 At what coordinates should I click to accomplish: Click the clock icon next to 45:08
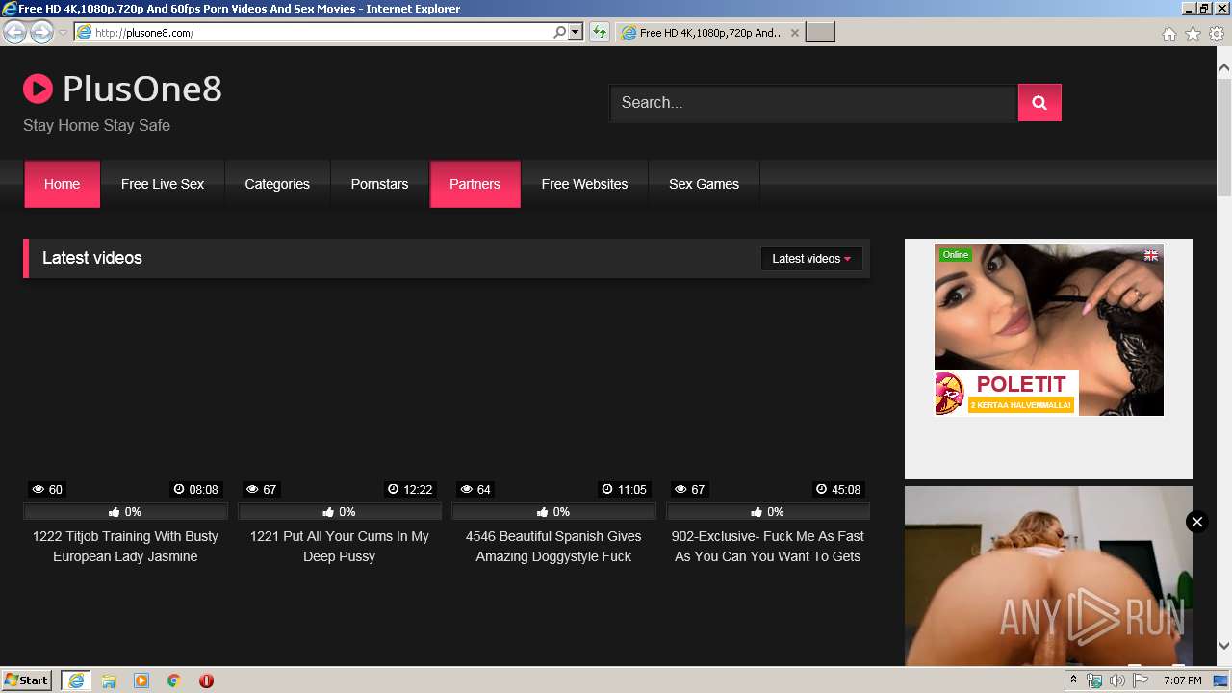tap(821, 489)
